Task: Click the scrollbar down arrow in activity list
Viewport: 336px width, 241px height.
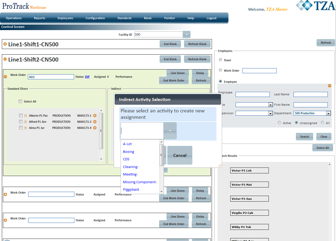Action: coord(161,191)
